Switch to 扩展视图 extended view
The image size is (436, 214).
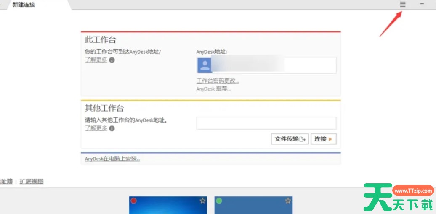[x=32, y=182]
